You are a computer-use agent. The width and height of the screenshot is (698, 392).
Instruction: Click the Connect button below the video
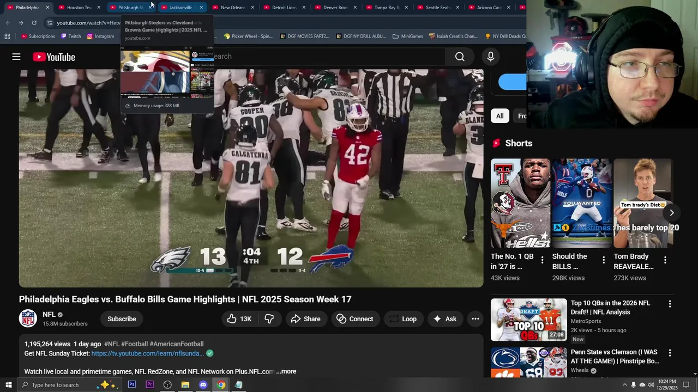(x=355, y=319)
